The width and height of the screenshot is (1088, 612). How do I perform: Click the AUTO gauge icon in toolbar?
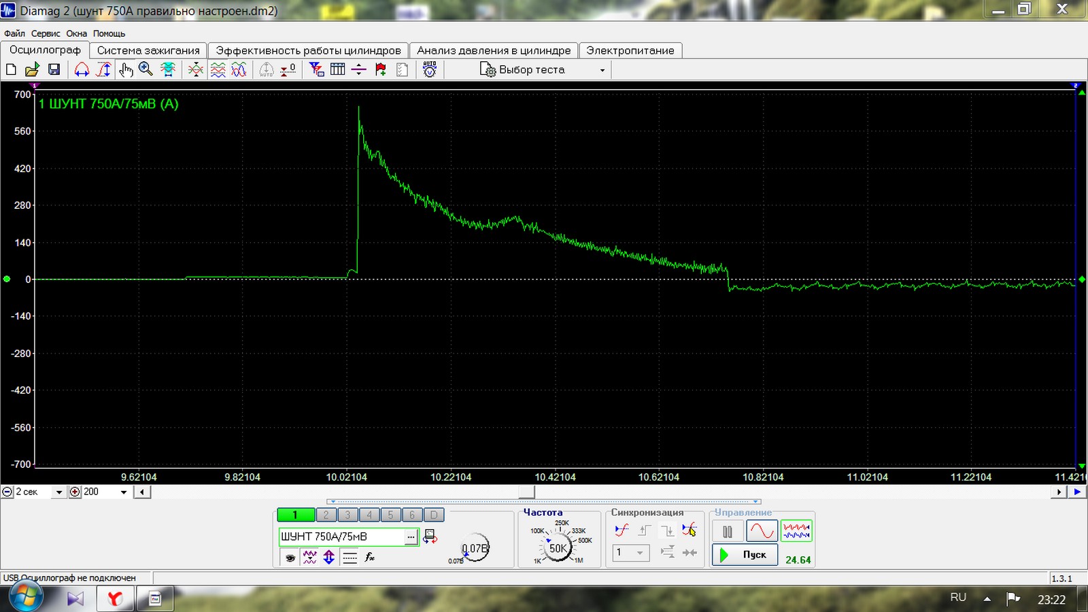[430, 69]
